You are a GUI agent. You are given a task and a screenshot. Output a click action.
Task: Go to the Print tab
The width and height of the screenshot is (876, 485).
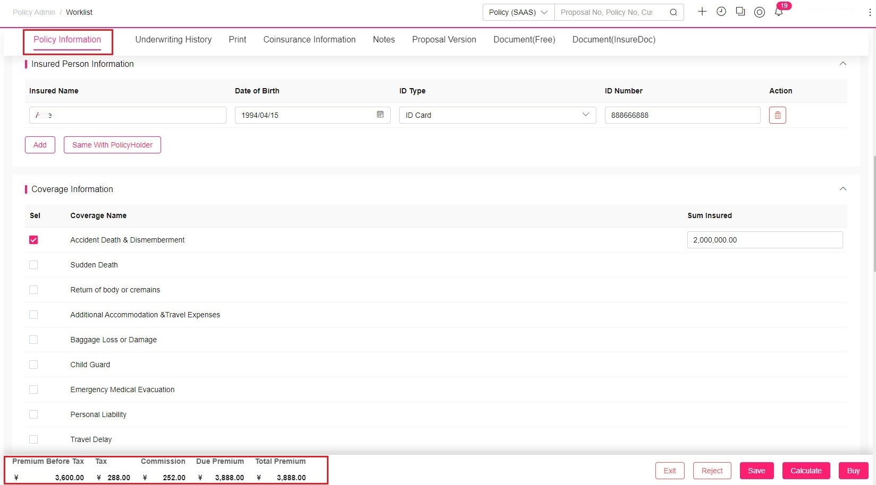click(238, 40)
